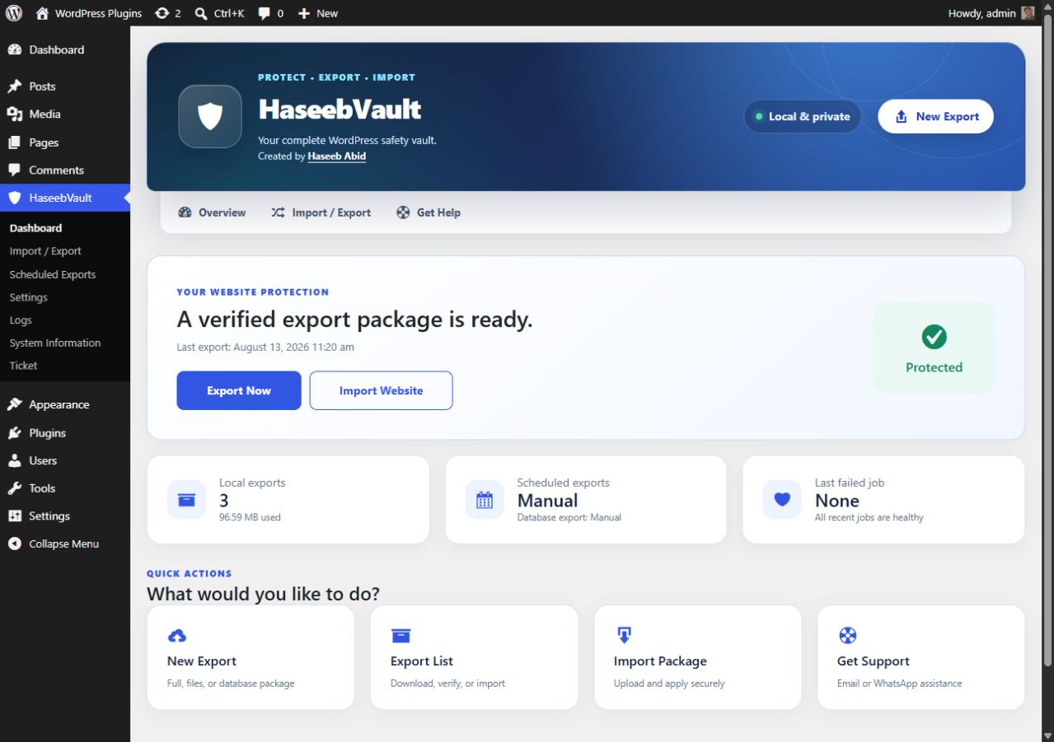Click the Overview gauge icon
The image size is (1054, 742).
pos(185,212)
